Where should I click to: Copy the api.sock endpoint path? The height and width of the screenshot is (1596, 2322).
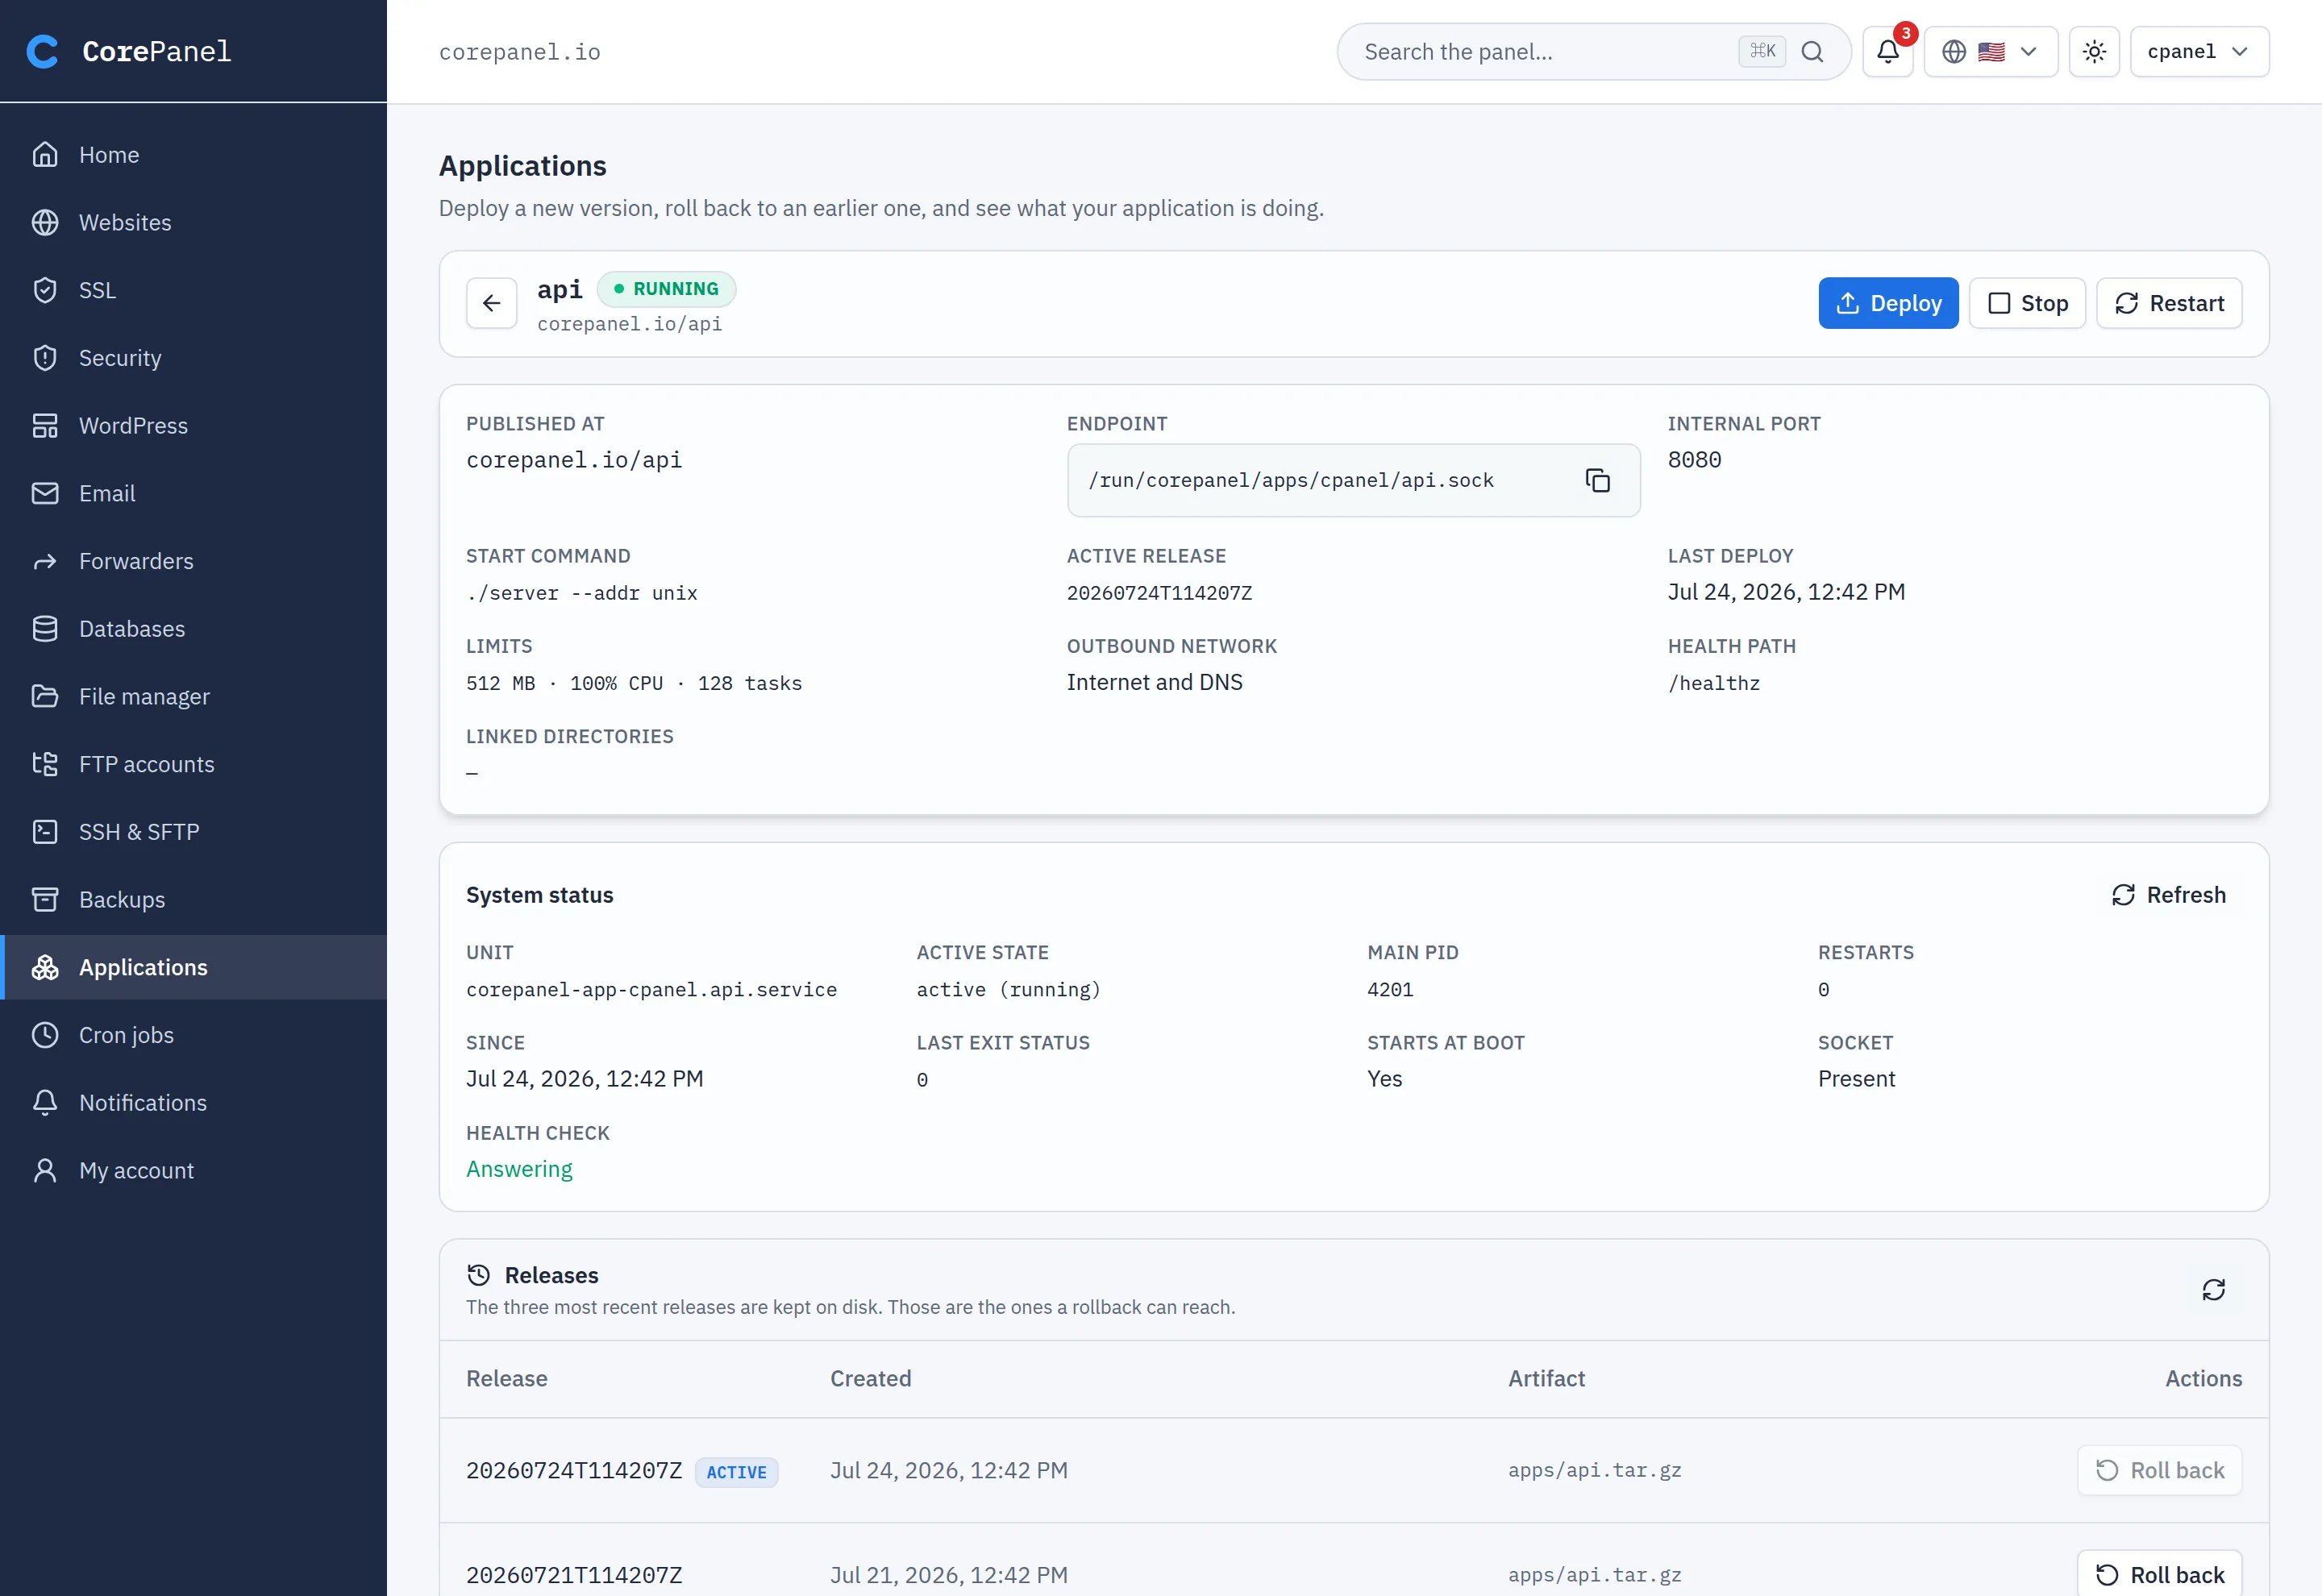[1597, 480]
